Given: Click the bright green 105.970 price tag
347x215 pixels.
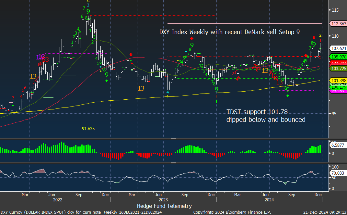Looking at the screenshot, I should pyautogui.click(x=338, y=57).
